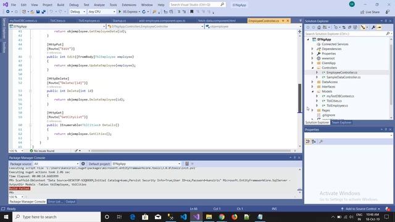Click Preview Selected Items icon in Solution Explorer
The width and height of the screenshot is (395, 222).
click(x=379, y=27)
